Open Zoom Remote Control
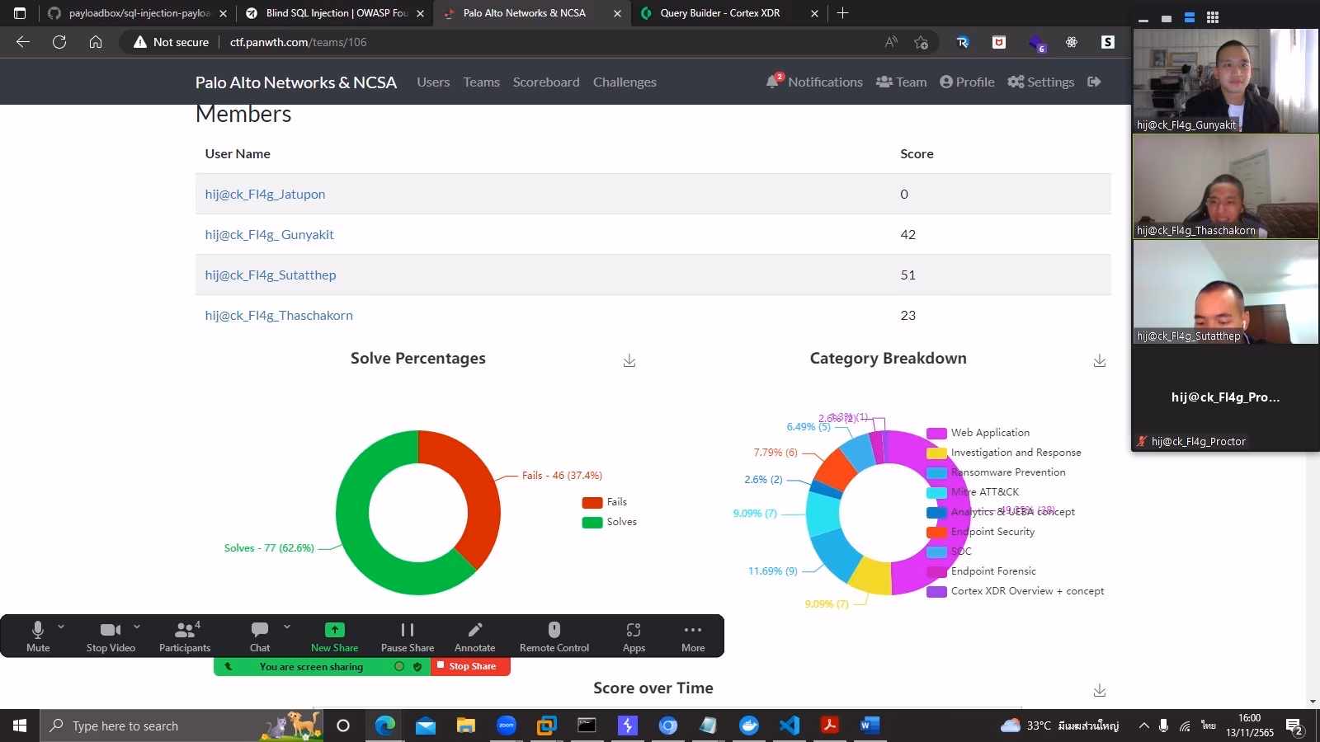Screen dimensions: 1320x742 (x=554, y=636)
